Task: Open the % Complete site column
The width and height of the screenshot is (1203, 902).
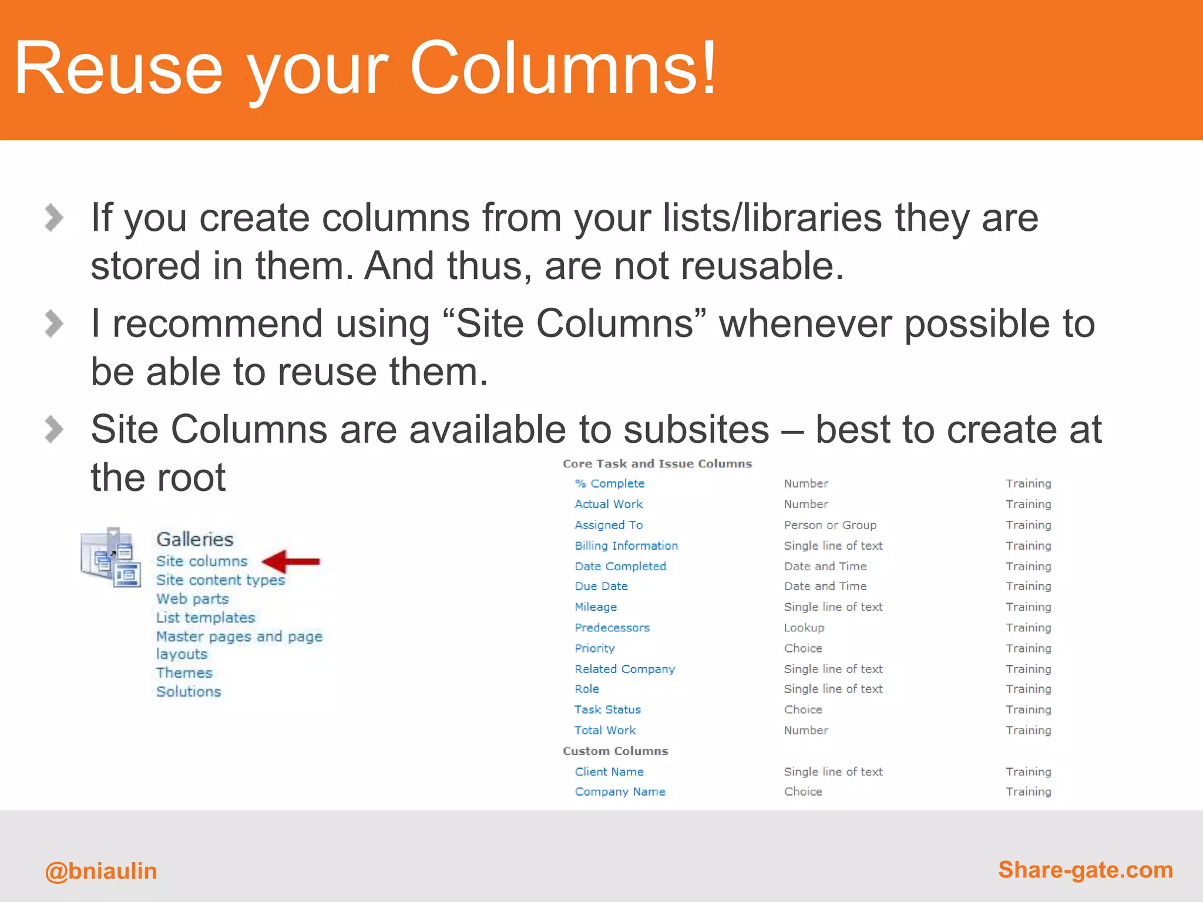Action: coord(609,483)
